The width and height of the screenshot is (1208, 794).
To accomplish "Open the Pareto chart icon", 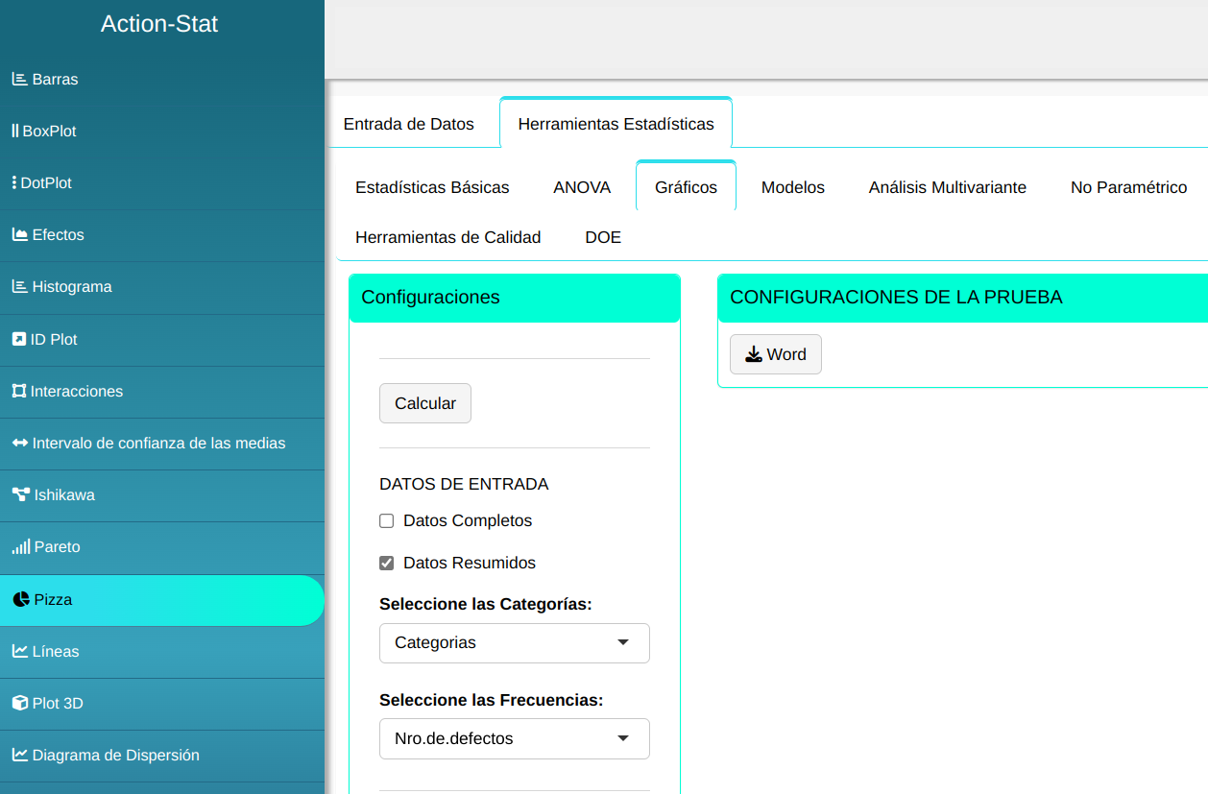I will [x=20, y=547].
